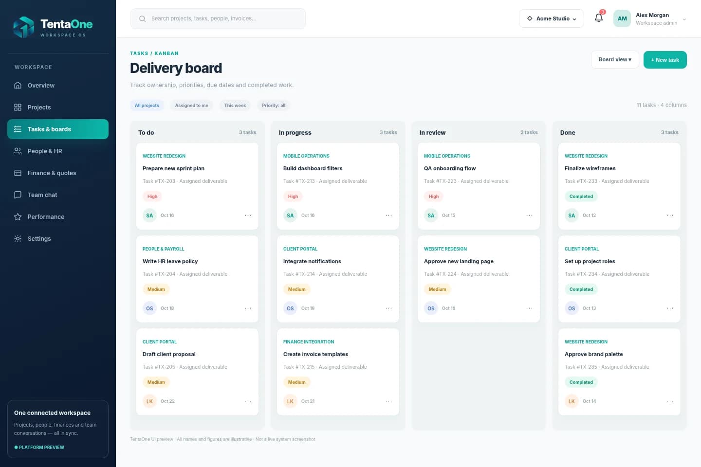Click PLATFORM PREVIEW link in sidebar card
Image resolution: width=701 pixels, height=467 pixels.
[39, 448]
